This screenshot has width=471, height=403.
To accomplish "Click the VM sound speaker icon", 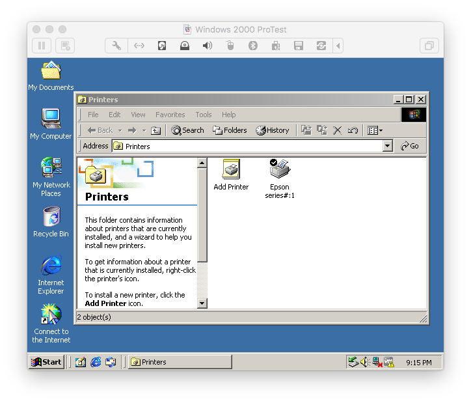I will coord(208,46).
